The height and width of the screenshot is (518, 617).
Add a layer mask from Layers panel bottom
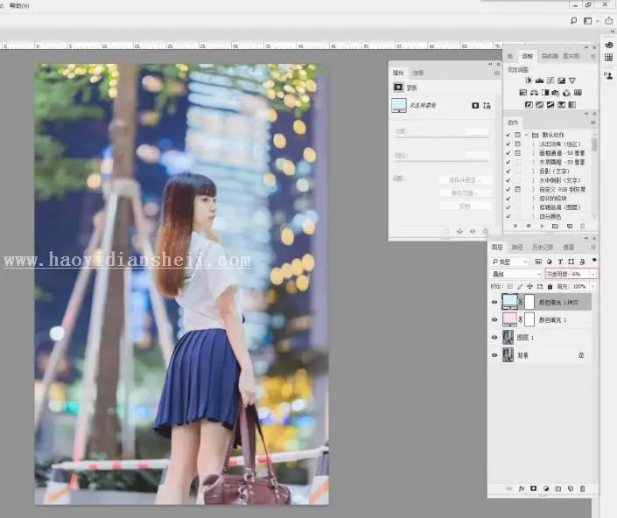[x=533, y=488]
